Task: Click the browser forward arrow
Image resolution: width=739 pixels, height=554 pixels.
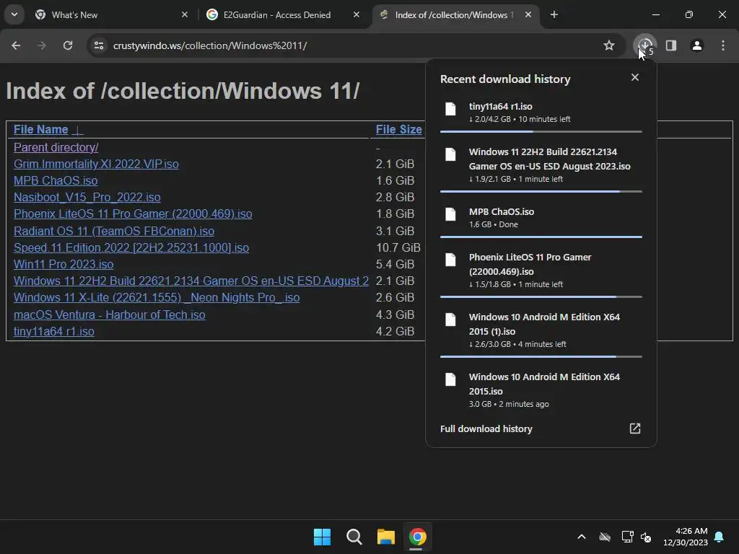Action: [x=42, y=45]
